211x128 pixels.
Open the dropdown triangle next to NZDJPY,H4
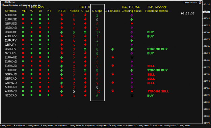point(2,2)
